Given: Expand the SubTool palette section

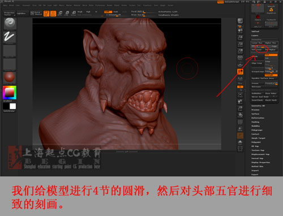Looking at the screenshot, I should [255, 32].
